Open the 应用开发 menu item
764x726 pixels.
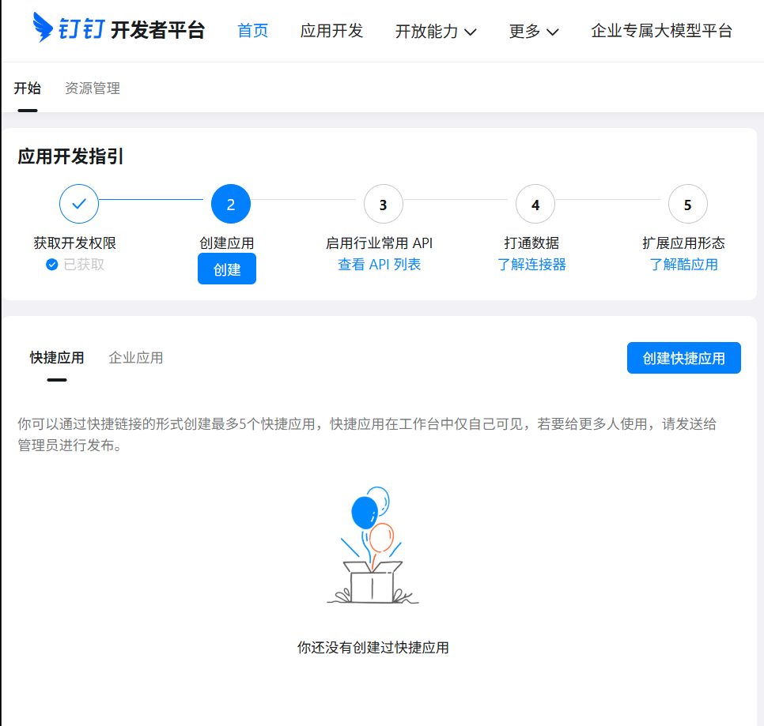point(331,30)
